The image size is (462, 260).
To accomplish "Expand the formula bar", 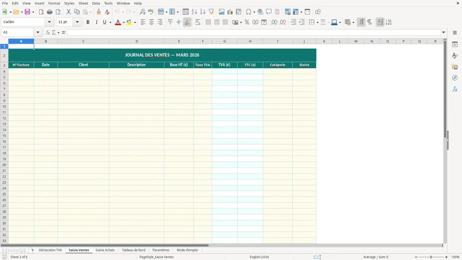I will coord(444,33).
